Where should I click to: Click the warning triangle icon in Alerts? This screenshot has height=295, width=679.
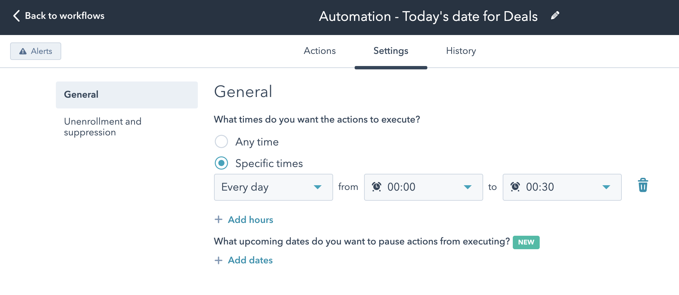23,51
